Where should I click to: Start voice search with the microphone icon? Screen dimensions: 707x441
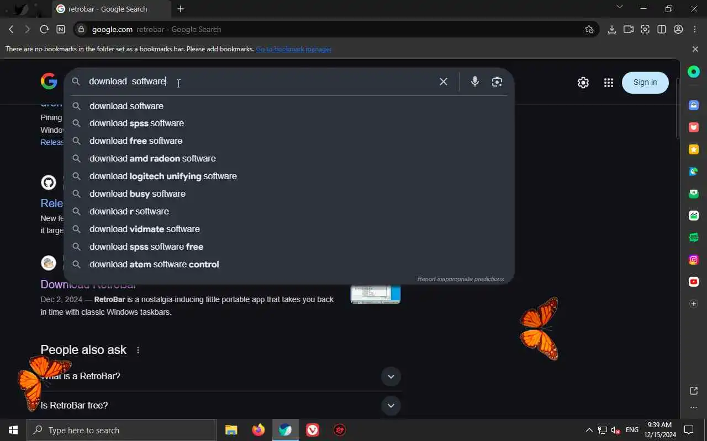[474, 82]
